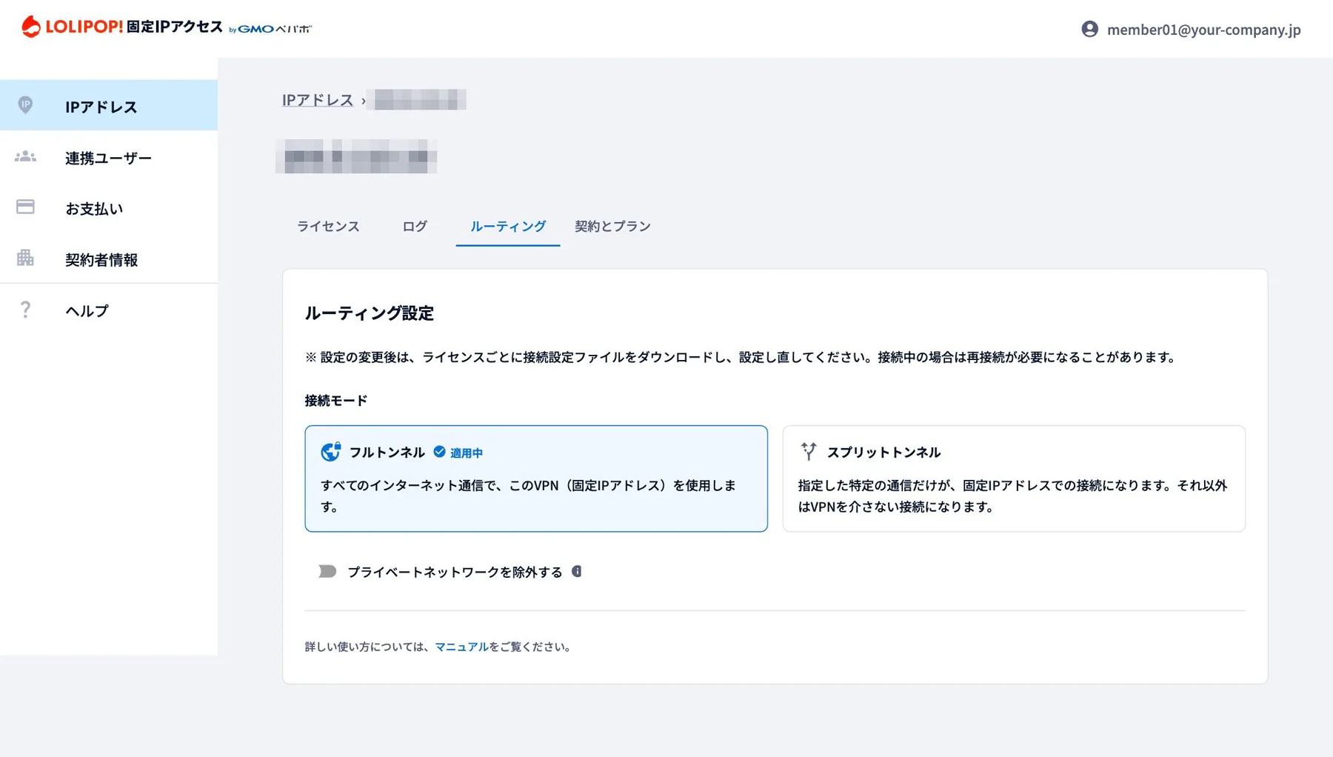
Task: Open ヘルプ sidebar item
Action: click(x=109, y=310)
